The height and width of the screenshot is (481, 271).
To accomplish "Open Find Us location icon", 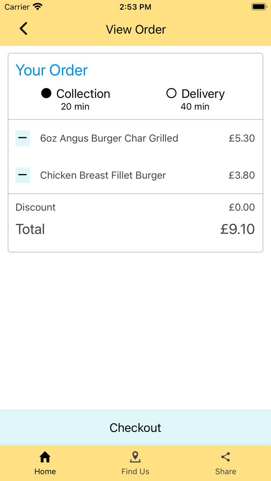I will pos(135,457).
